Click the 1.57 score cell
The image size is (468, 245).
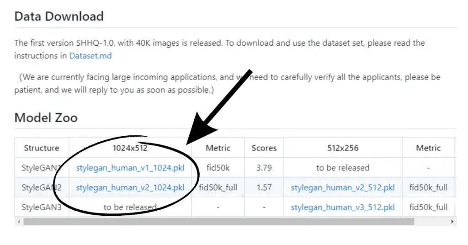264,187
